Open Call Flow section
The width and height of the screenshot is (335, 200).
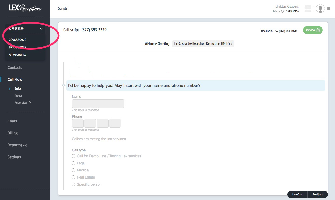[15, 79]
